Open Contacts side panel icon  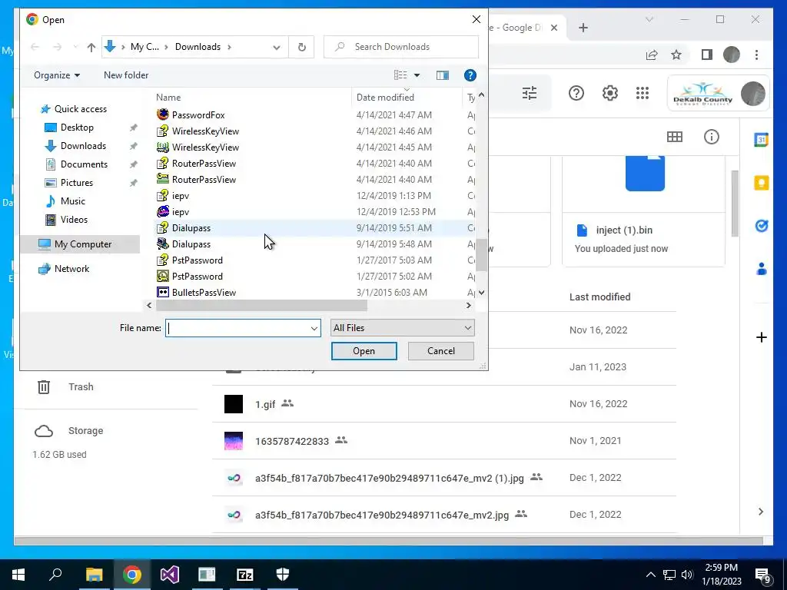click(762, 269)
